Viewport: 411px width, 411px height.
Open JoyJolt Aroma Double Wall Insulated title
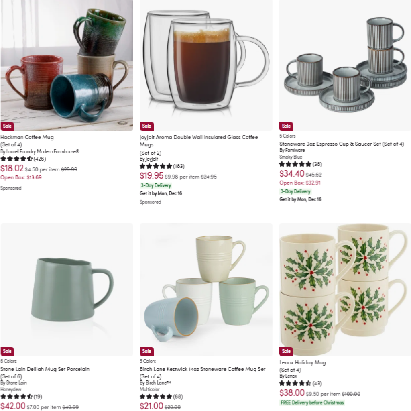point(199,141)
